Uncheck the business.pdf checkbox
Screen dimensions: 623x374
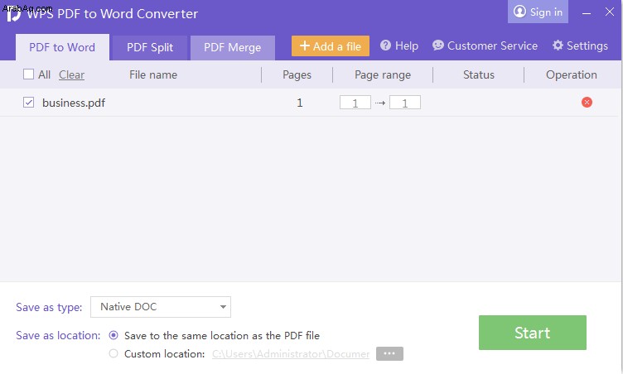29,103
